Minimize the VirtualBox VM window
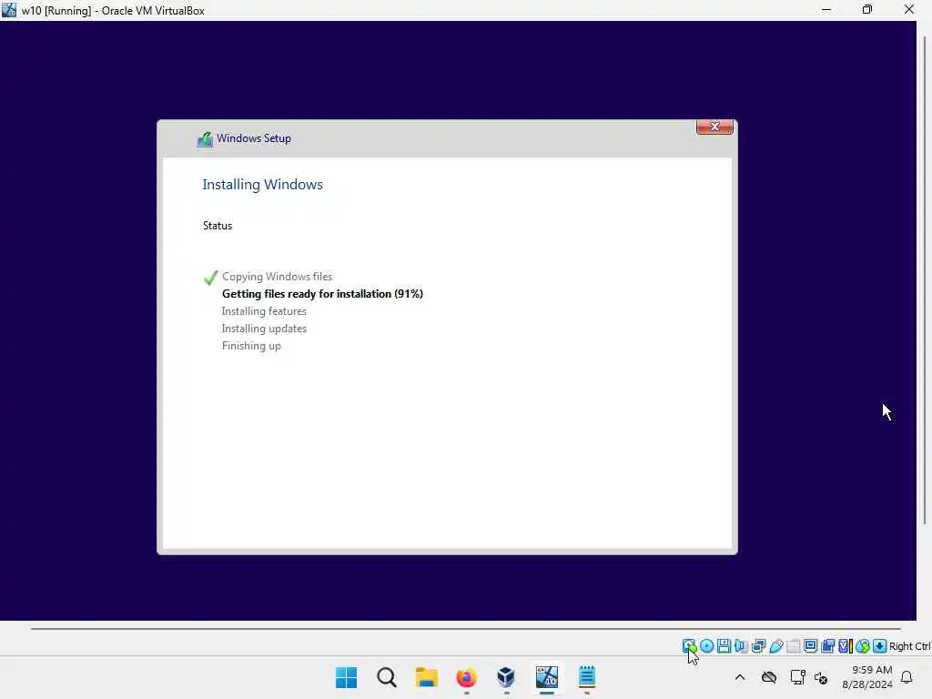Screen dimensions: 932x699 click(x=826, y=10)
